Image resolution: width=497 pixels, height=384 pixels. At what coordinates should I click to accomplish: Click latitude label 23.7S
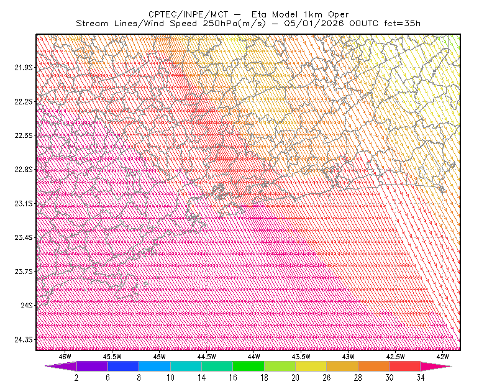24,272
